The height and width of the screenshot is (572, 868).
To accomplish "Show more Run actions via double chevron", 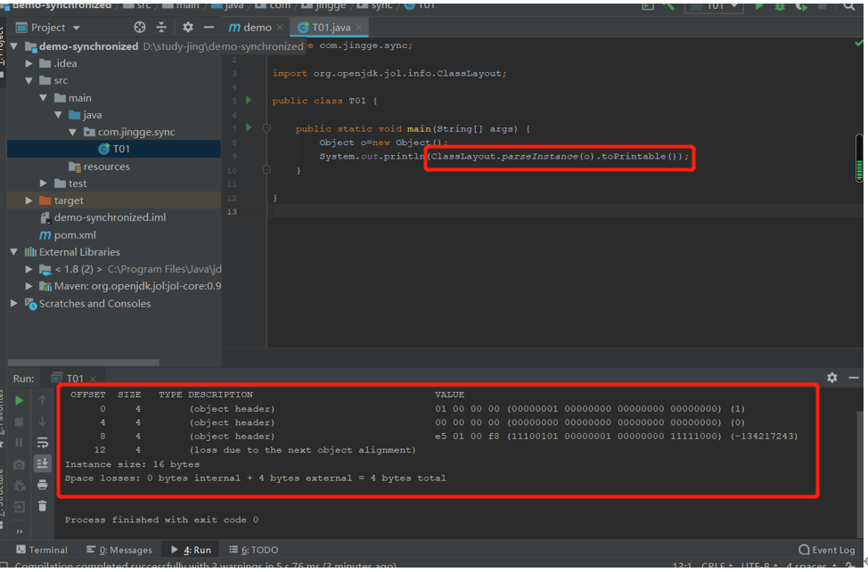I will (20, 532).
